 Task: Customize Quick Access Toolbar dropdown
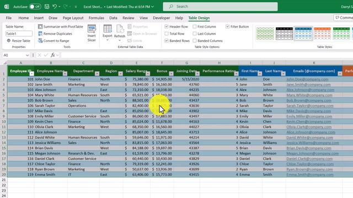point(76,7)
